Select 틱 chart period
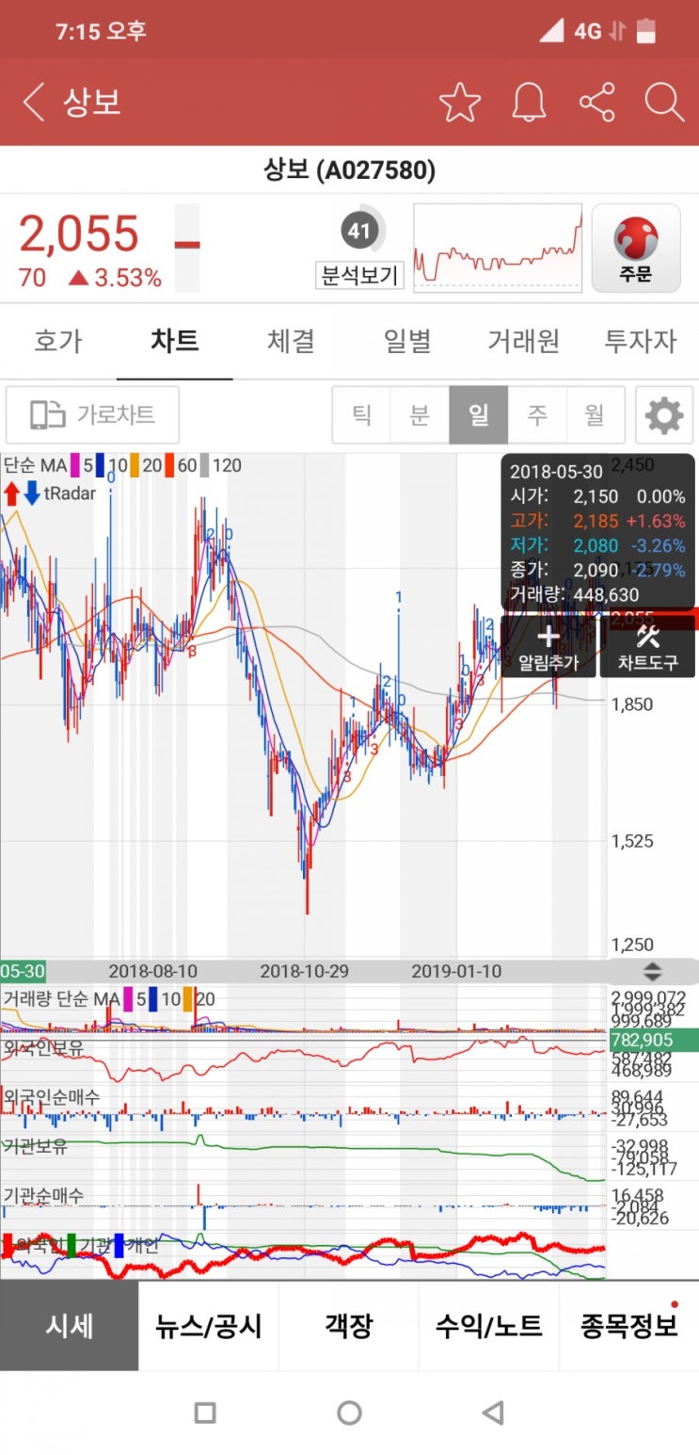699x1455 pixels. [x=361, y=414]
